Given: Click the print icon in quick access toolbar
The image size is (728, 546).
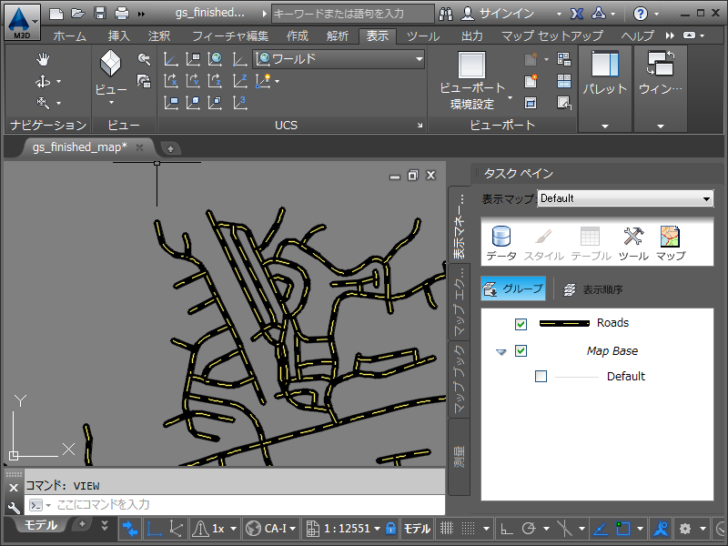Looking at the screenshot, I should [121, 14].
